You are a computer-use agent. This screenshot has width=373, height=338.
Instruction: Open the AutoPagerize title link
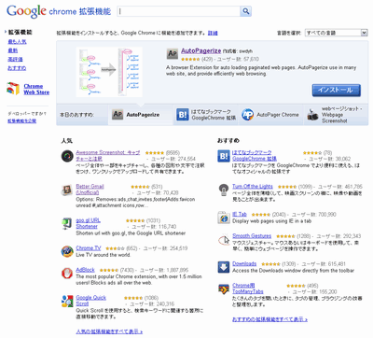[200, 51]
